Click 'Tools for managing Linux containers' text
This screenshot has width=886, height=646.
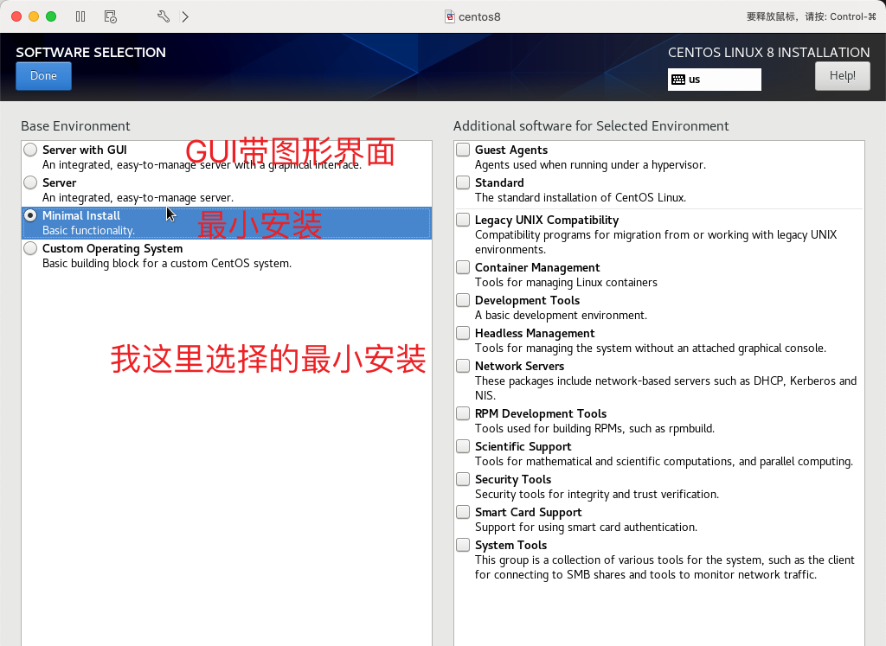pos(566,282)
